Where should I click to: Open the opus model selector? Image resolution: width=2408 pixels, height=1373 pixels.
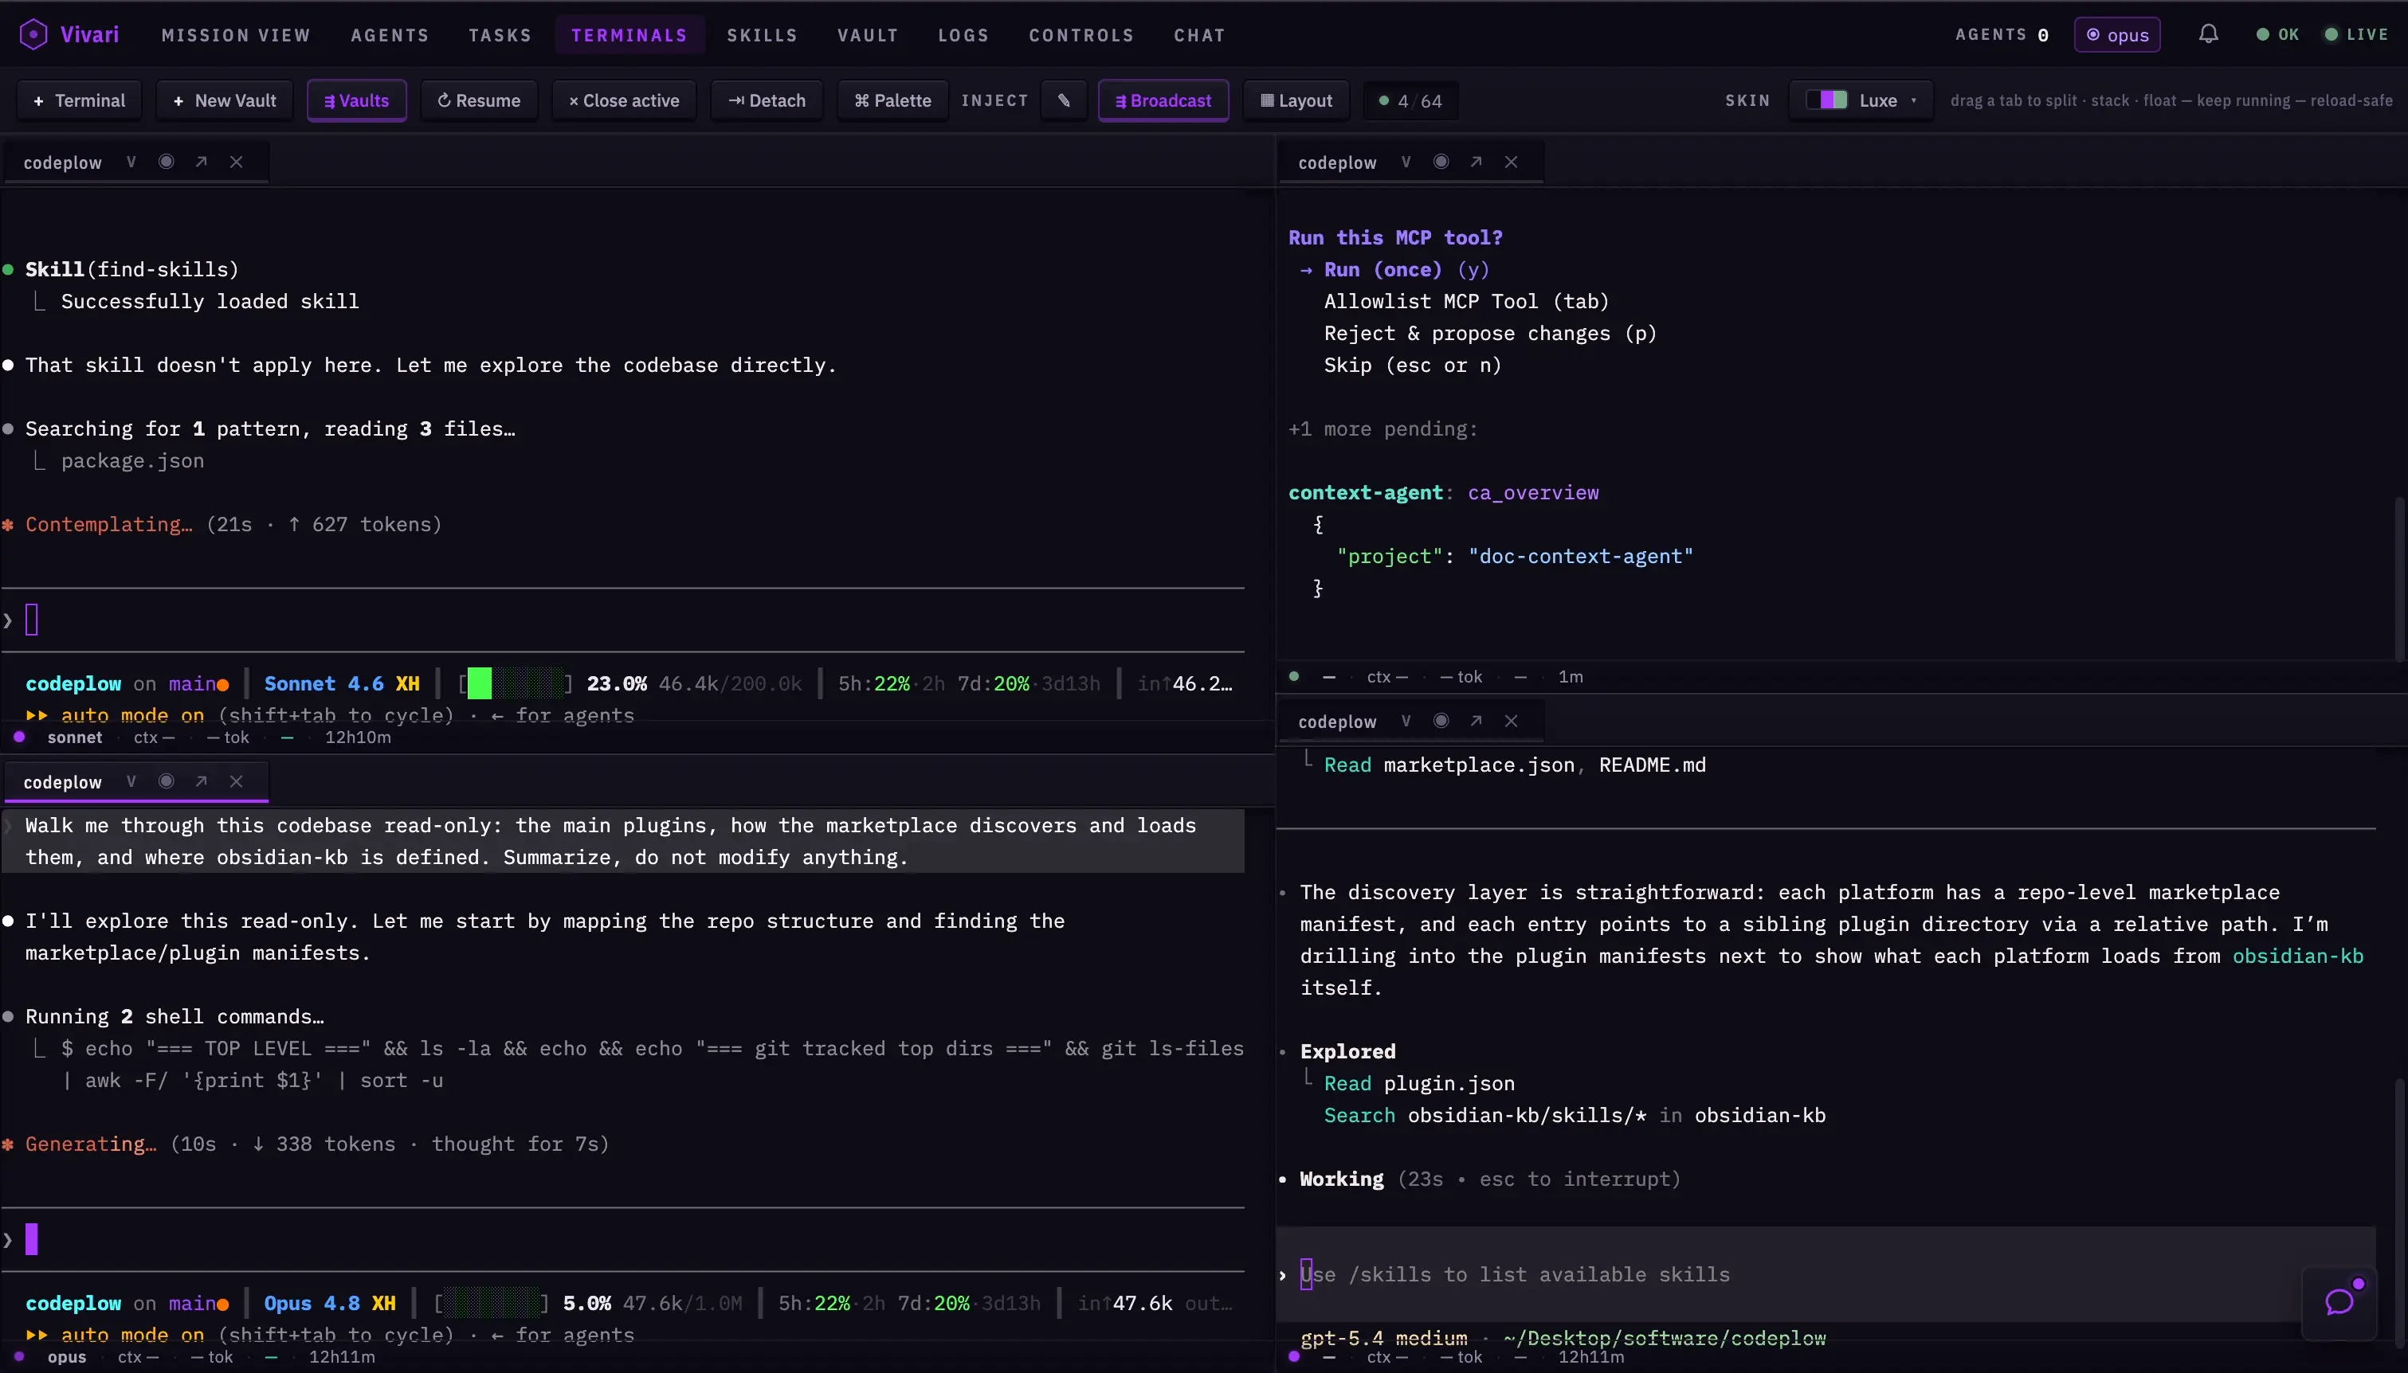tap(2116, 35)
